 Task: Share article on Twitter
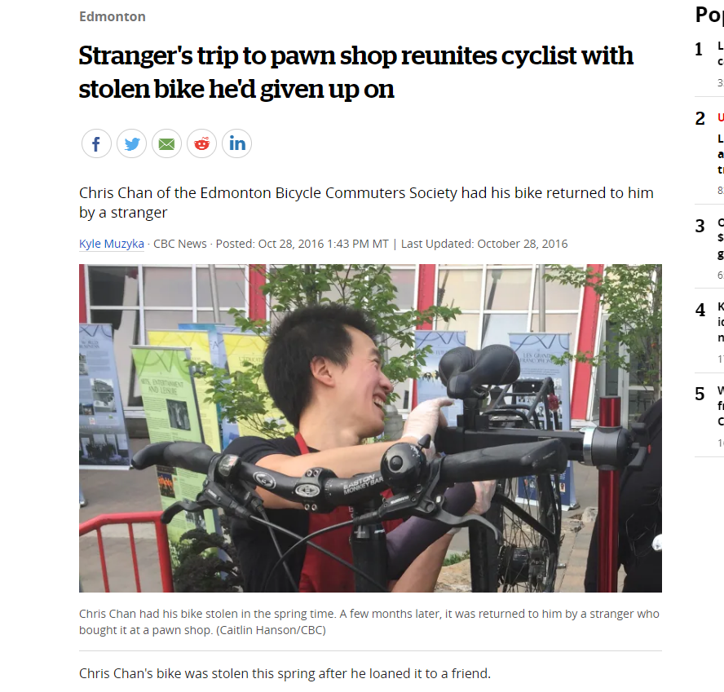click(x=131, y=143)
